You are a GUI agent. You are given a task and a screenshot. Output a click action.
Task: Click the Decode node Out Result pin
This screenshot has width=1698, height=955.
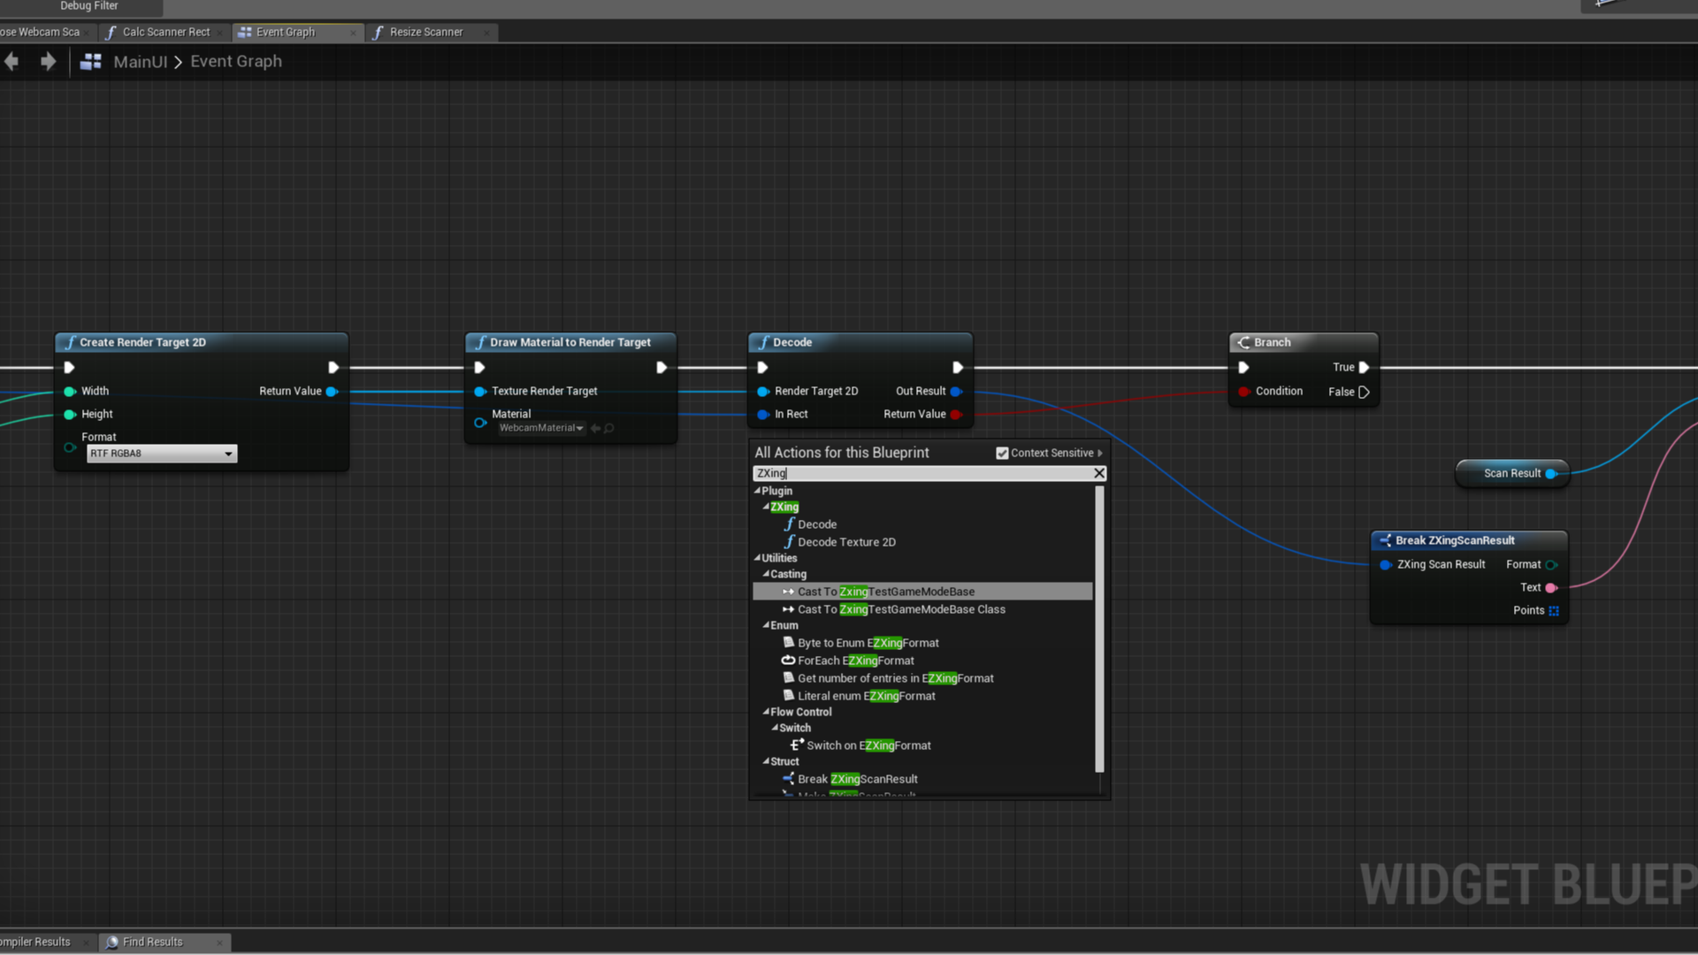pyautogui.click(x=956, y=391)
